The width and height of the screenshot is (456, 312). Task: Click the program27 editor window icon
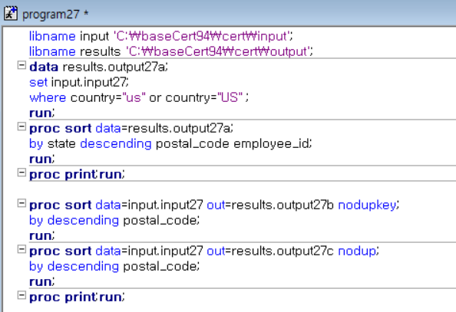pyautogui.click(x=11, y=14)
